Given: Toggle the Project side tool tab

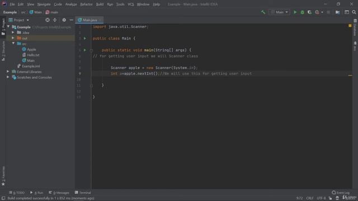Looking at the screenshot, I should coord(3,27).
